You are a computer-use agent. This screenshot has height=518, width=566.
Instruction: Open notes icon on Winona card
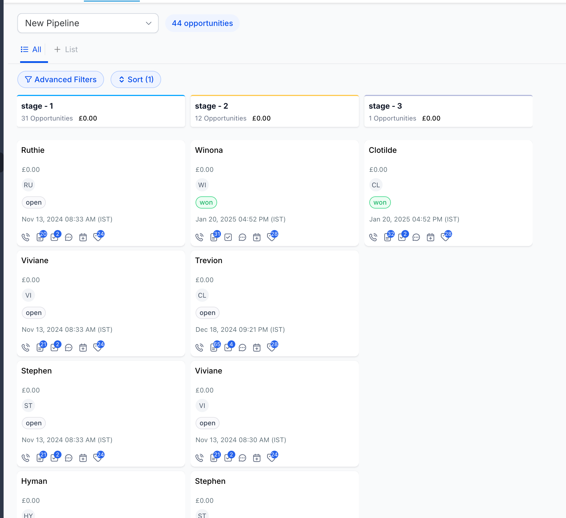(x=214, y=237)
